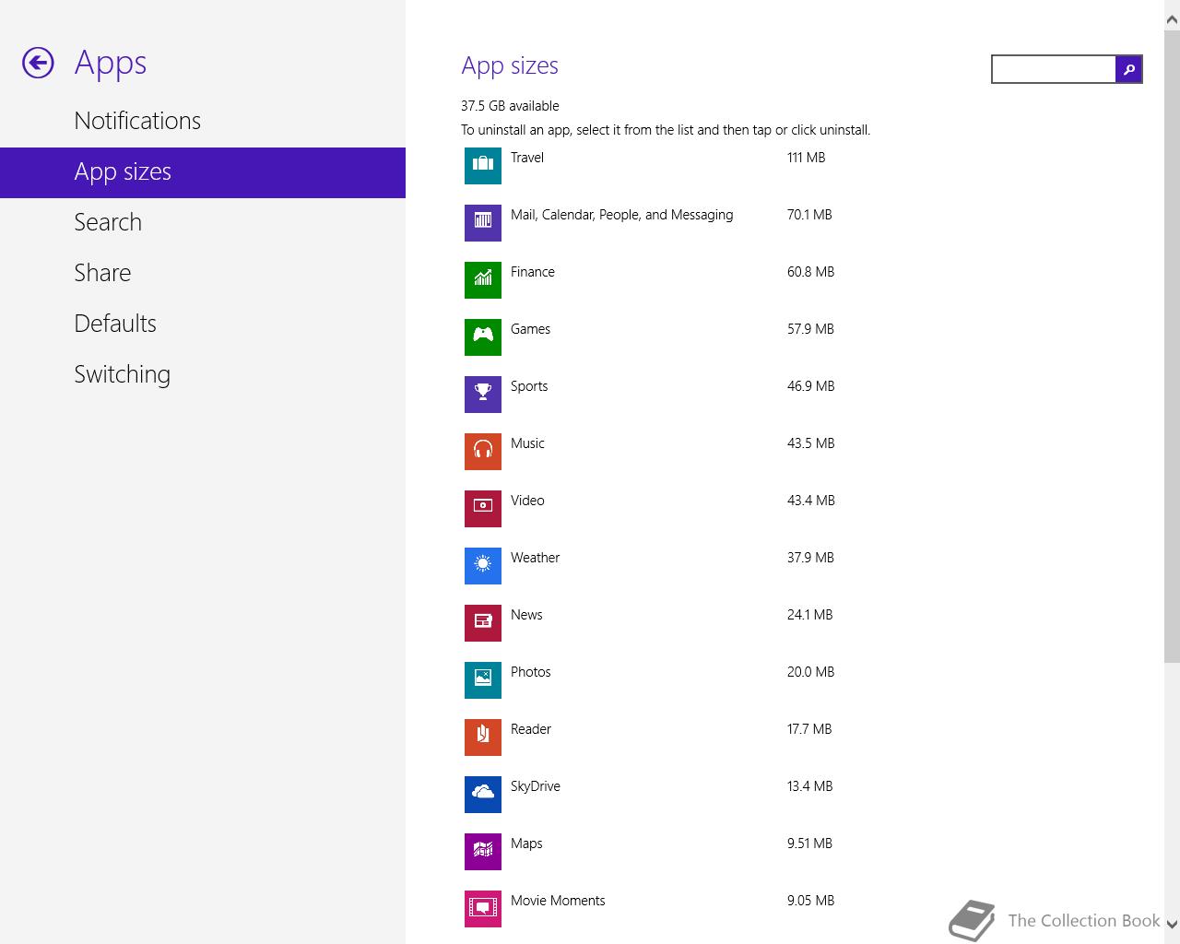The height and width of the screenshot is (944, 1180).
Task: Select the Weather sun icon
Action: [483, 566]
